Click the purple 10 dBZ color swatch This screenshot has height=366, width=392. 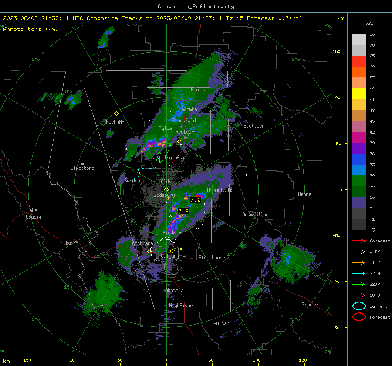[359, 202]
